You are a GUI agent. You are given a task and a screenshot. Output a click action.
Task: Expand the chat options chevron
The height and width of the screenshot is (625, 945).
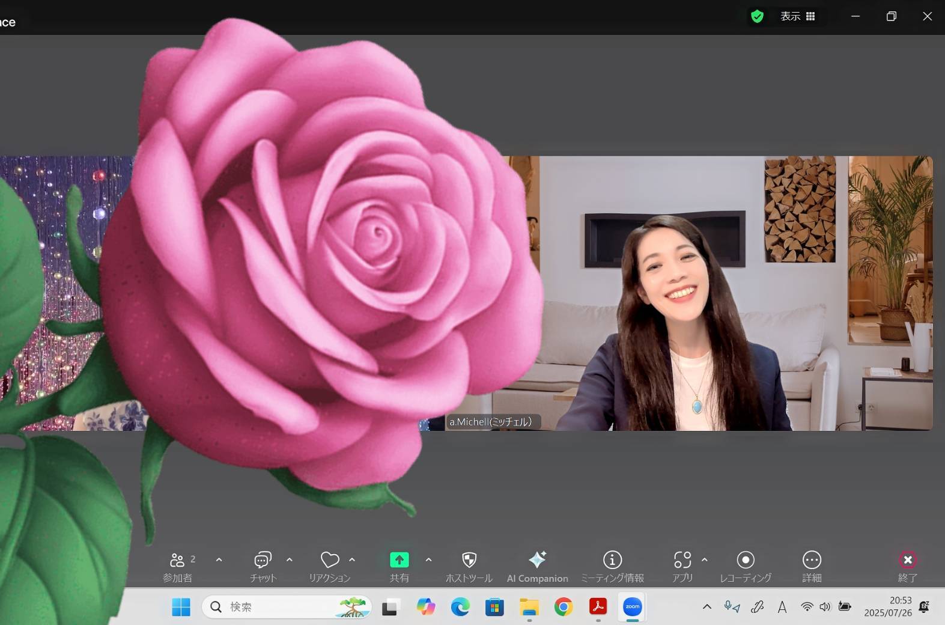(x=290, y=559)
